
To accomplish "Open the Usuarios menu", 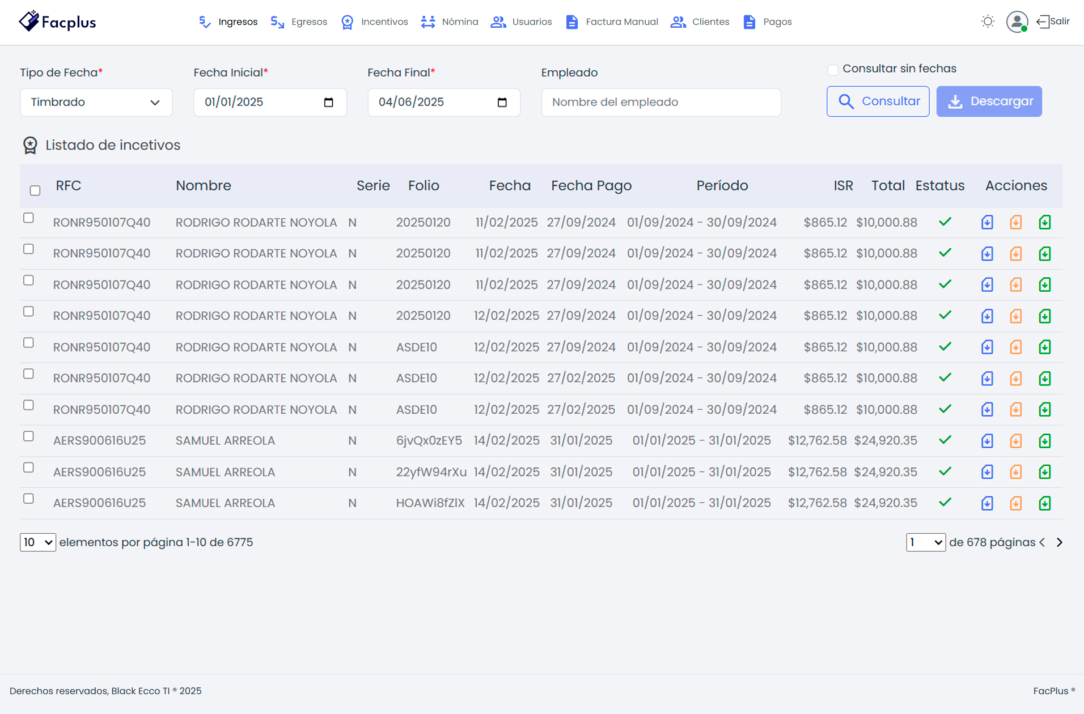I will click(x=522, y=22).
